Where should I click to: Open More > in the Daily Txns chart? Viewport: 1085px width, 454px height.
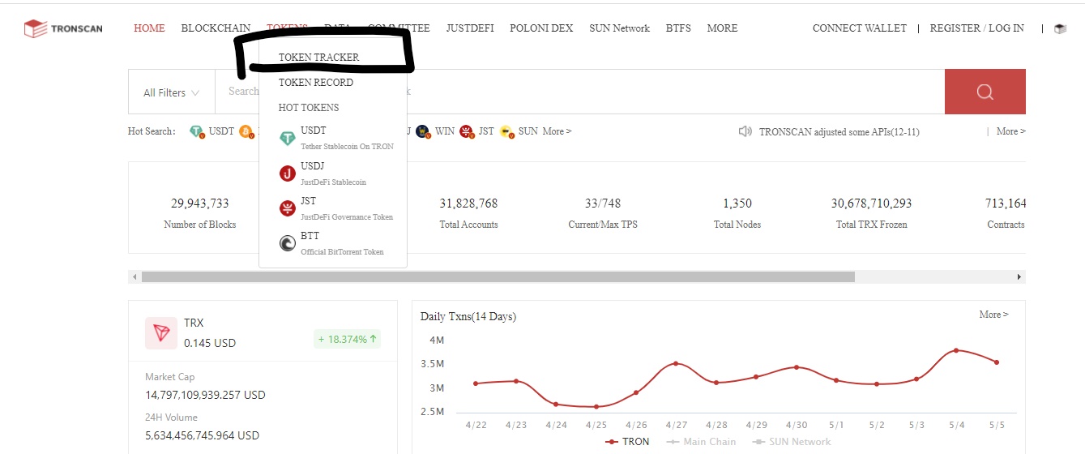click(x=993, y=315)
